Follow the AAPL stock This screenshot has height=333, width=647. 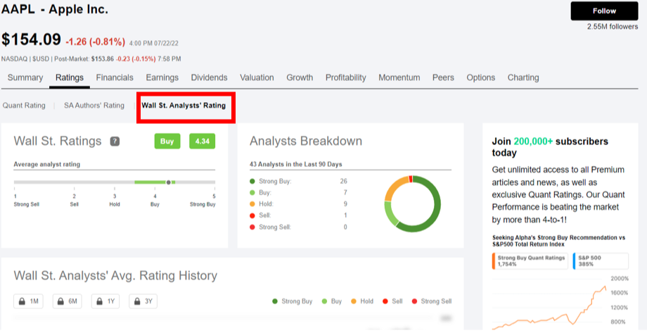pos(605,11)
